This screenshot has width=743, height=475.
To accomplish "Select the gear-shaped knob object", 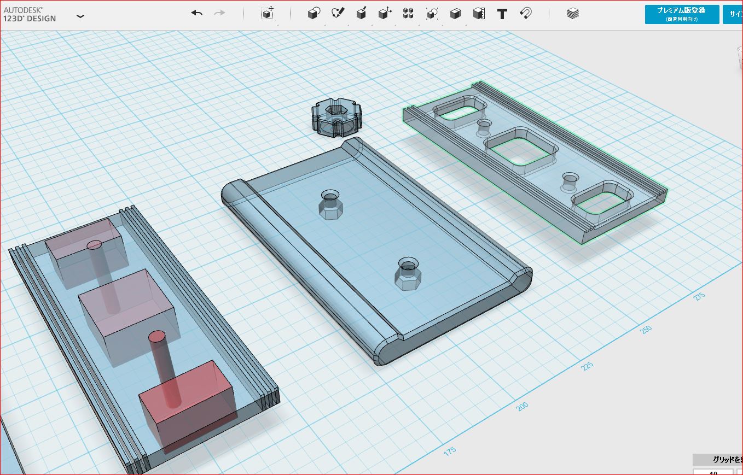I will pyautogui.click(x=337, y=118).
